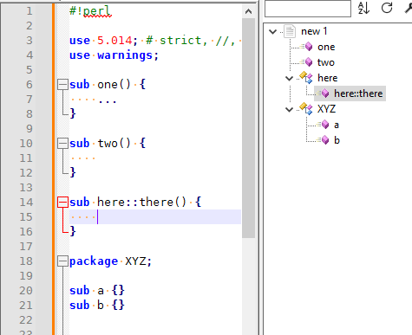Click the class icon beside 'here'
The image size is (412, 335).
(306, 78)
